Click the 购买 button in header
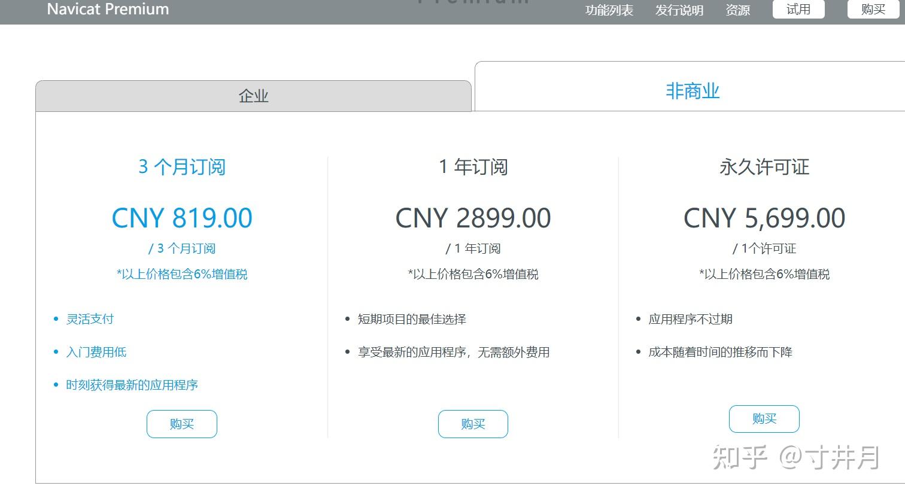This screenshot has width=905, height=495. pos(873,9)
